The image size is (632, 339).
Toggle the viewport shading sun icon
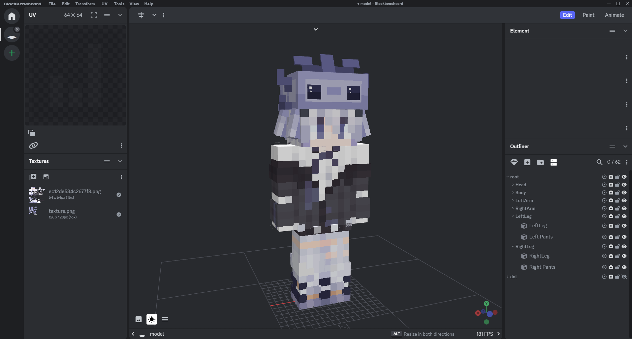(x=151, y=319)
